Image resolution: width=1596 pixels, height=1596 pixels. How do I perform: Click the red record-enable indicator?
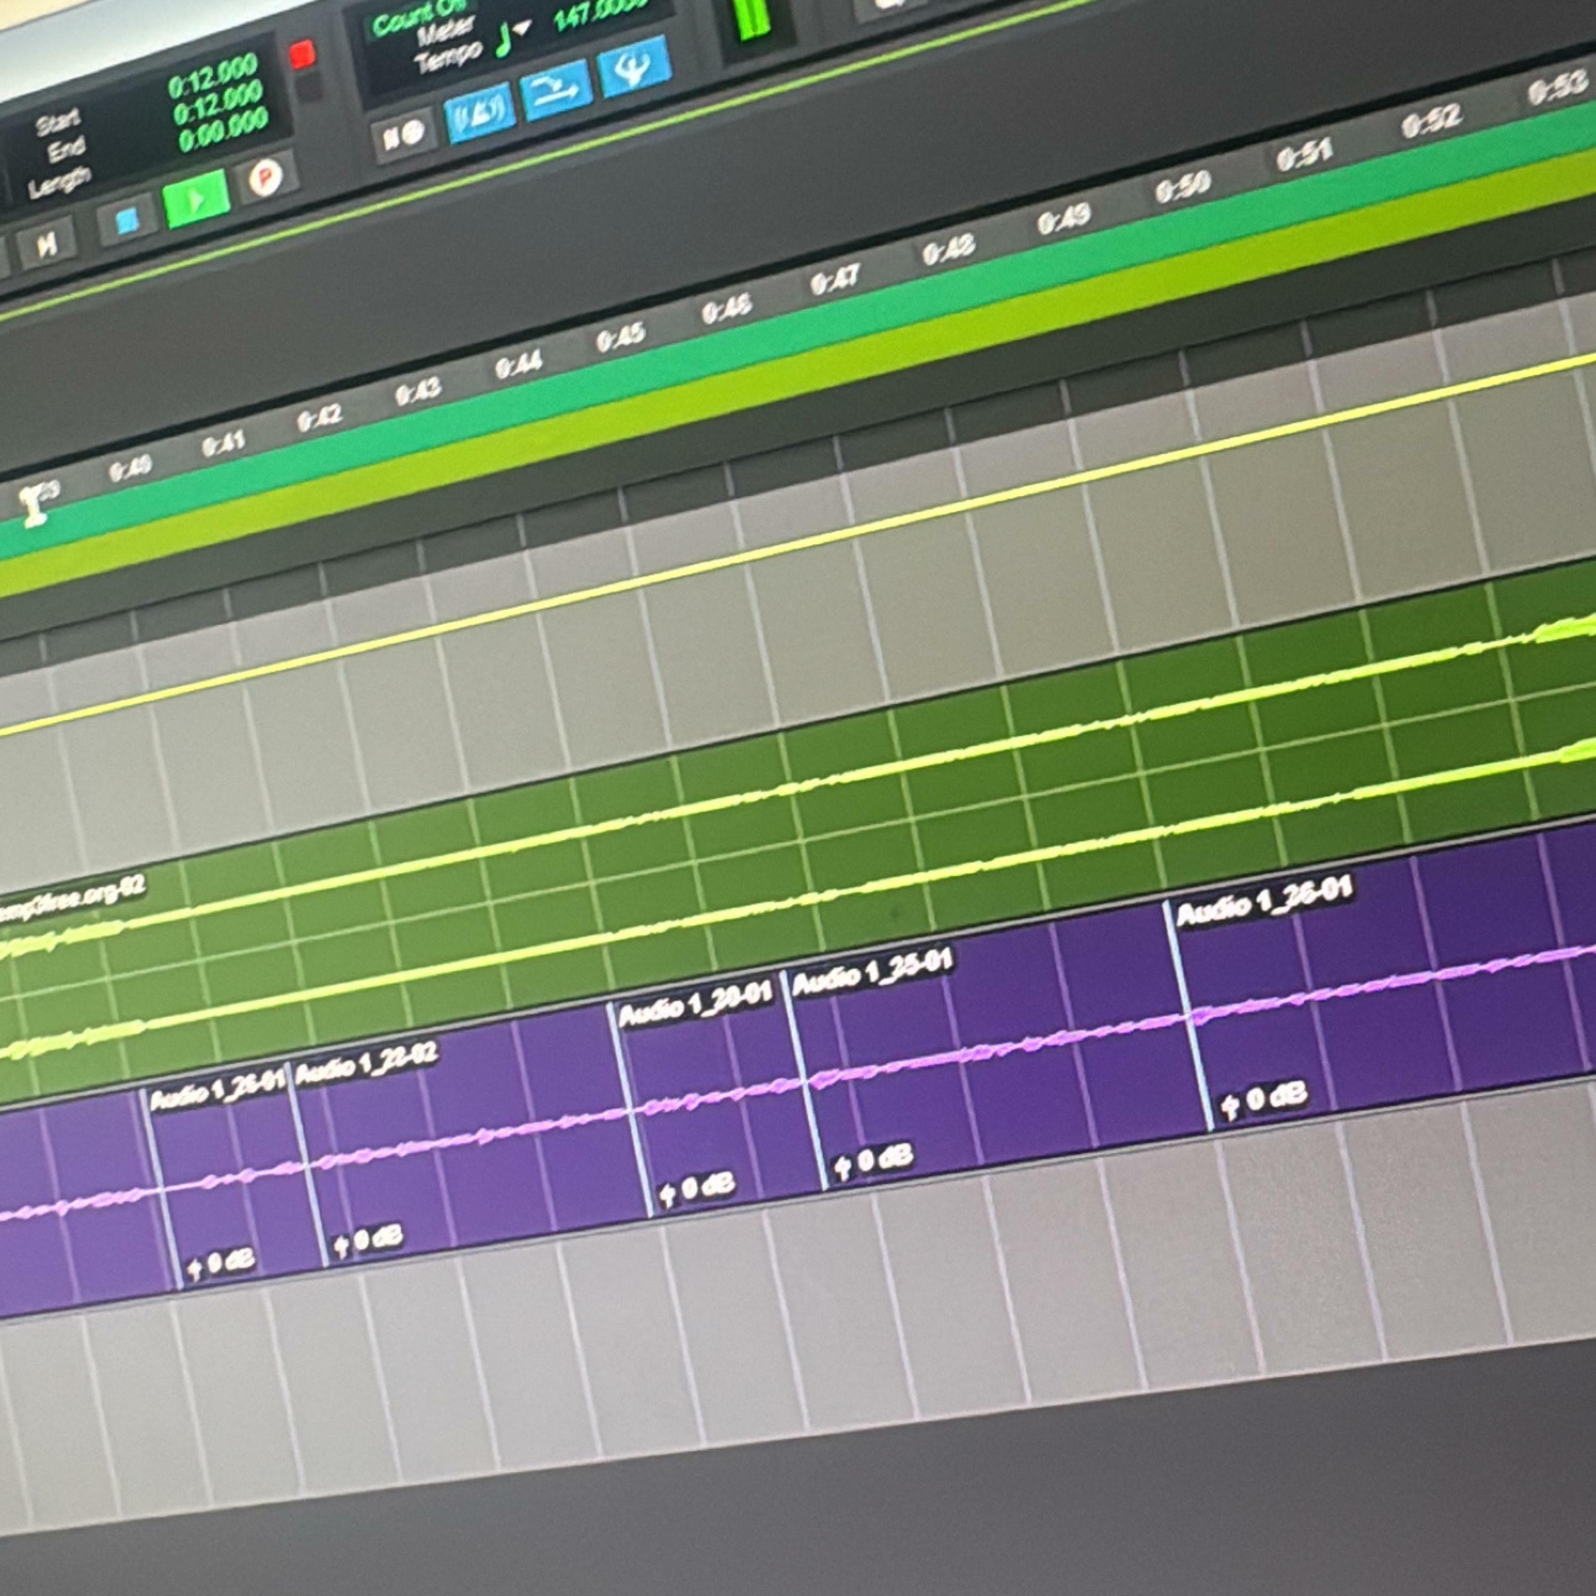coord(302,54)
